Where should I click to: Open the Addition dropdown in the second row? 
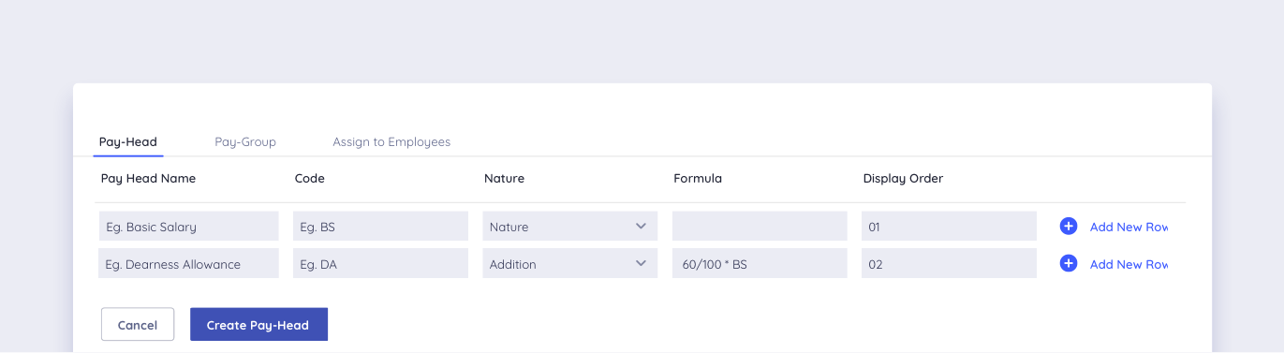tap(569, 264)
